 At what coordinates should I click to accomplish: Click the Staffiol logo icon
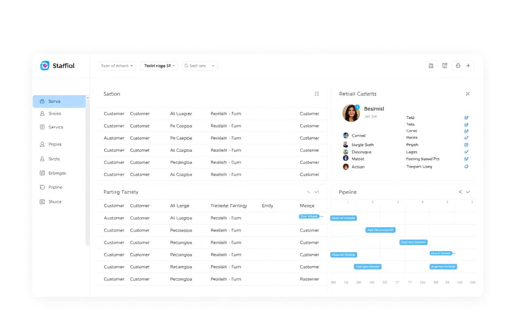(x=44, y=66)
